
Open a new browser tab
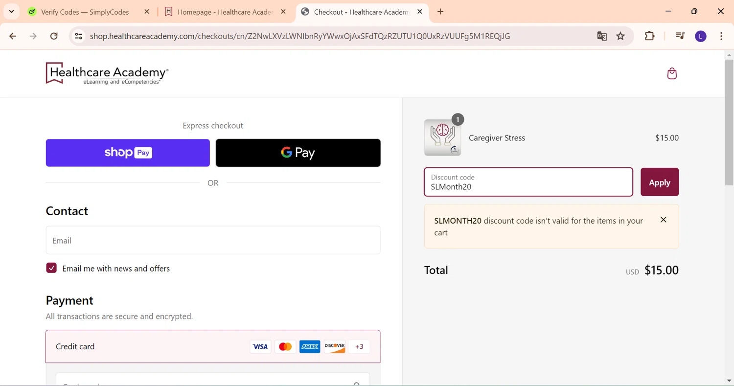click(440, 12)
